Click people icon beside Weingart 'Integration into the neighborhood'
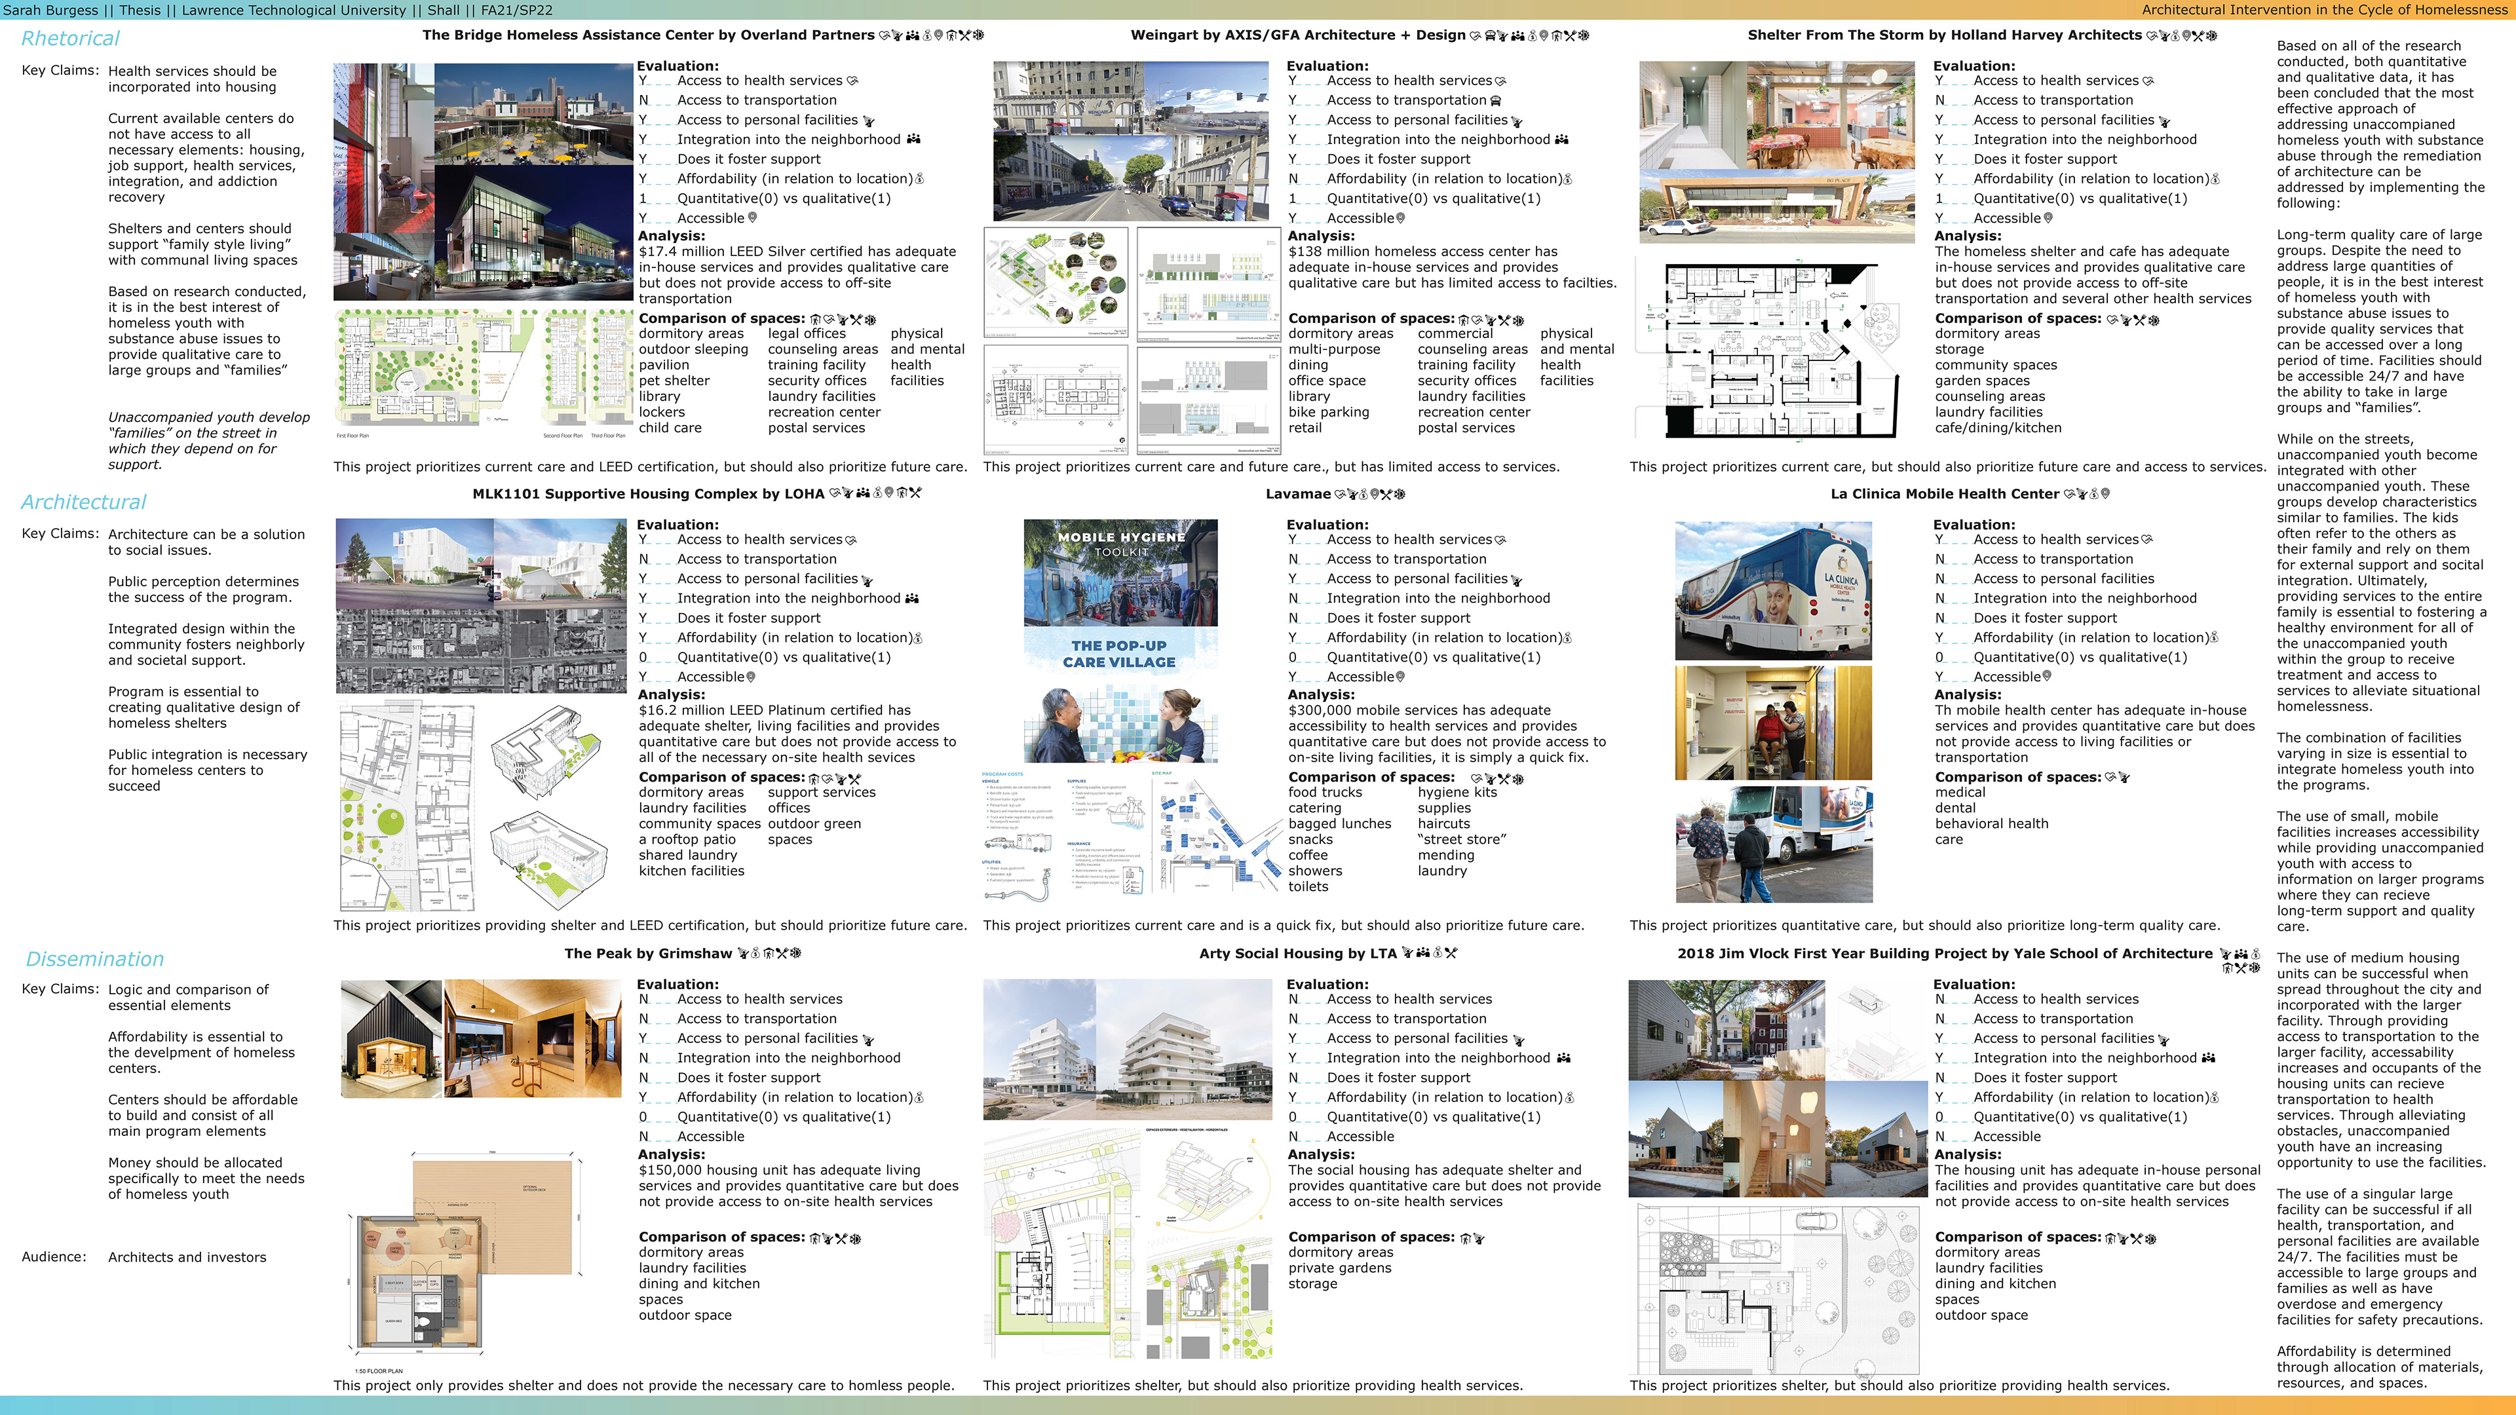2516x1415 pixels. click(x=1562, y=140)
